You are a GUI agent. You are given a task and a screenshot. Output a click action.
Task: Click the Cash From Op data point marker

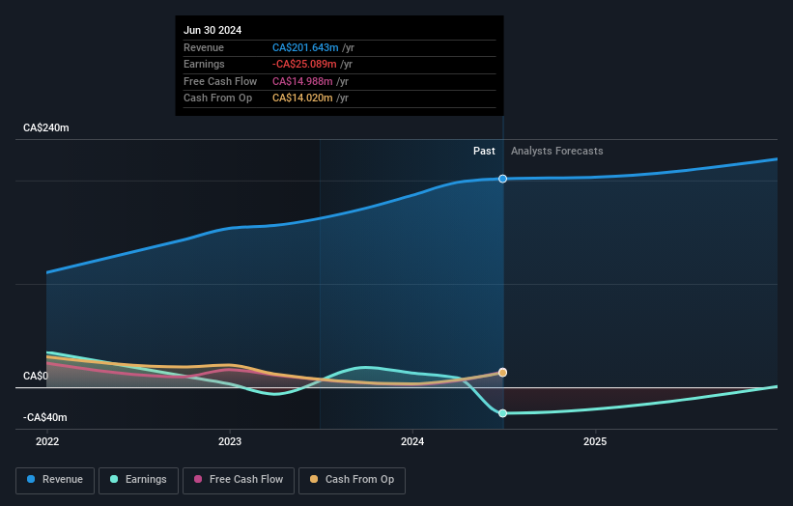[x=502, y=373]
